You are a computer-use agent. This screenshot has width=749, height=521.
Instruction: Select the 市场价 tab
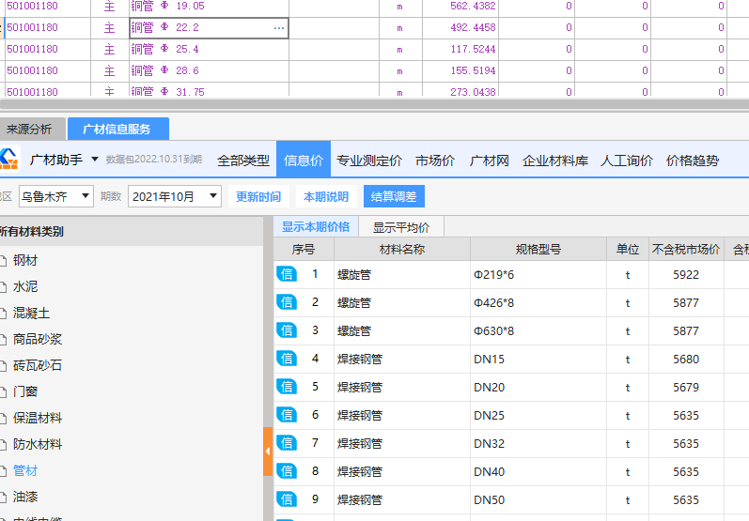pyautogui.click(x=435, y=161)
